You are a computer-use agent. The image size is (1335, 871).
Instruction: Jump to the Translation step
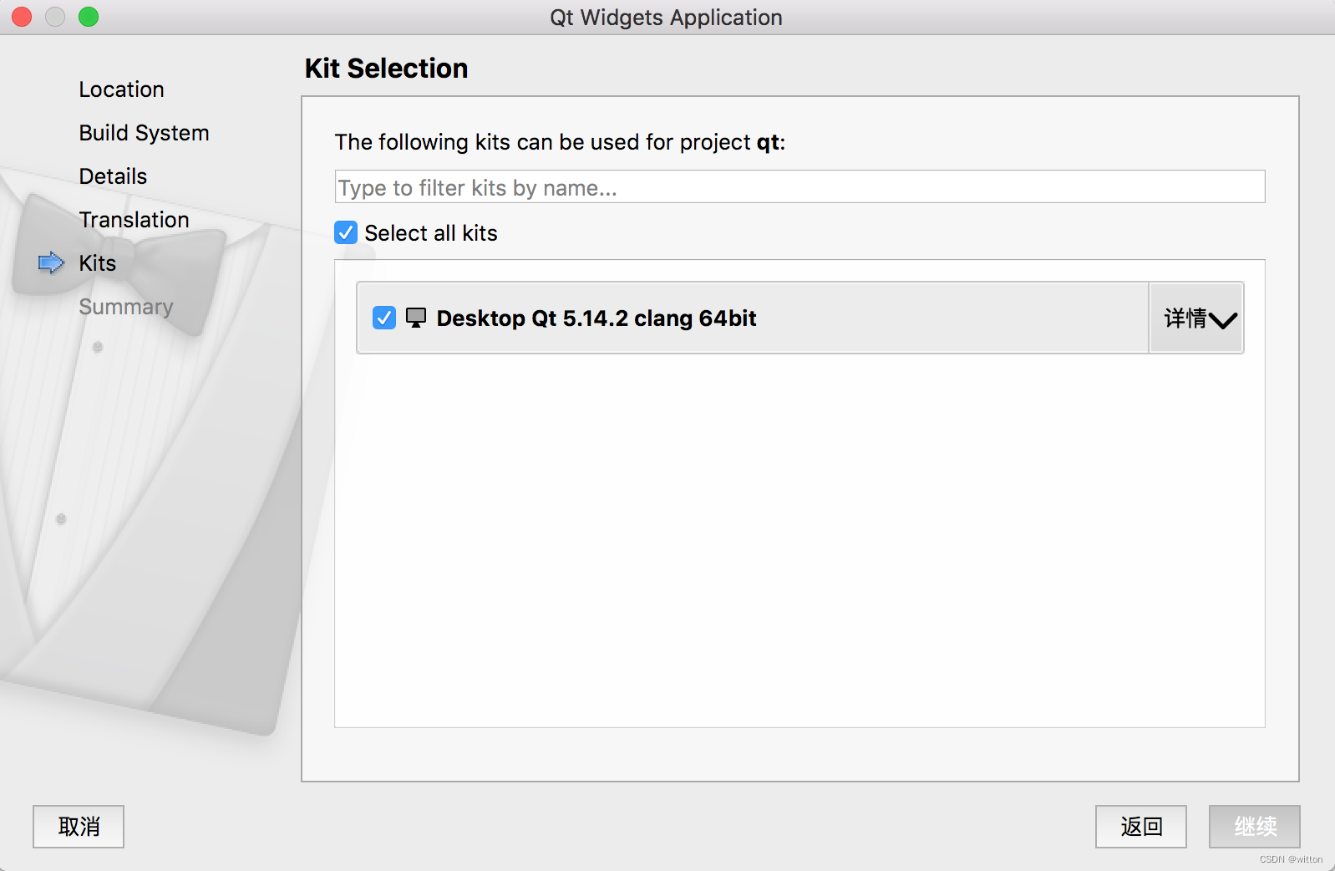[134, 220]
